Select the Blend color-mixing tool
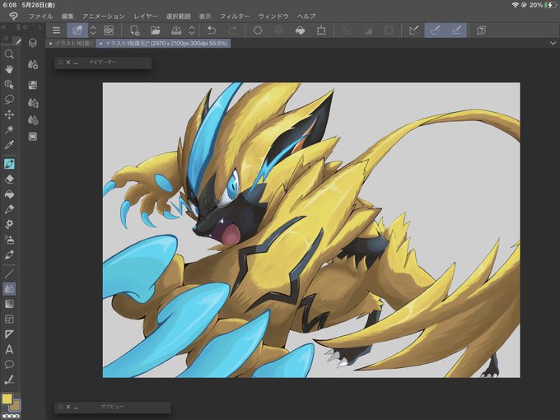This screenshot has width=560, height=420. pos(9,289)
